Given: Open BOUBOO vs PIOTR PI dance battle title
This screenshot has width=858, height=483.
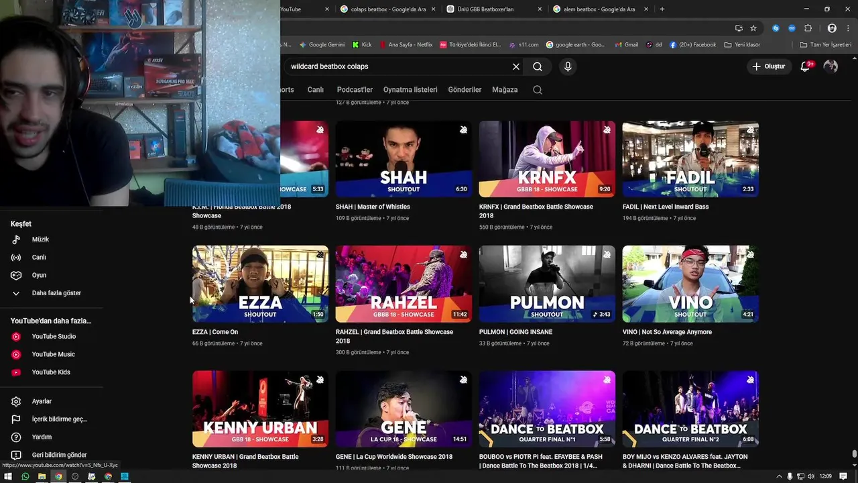Looking at the screenshot, I should (x=541, y=461).
